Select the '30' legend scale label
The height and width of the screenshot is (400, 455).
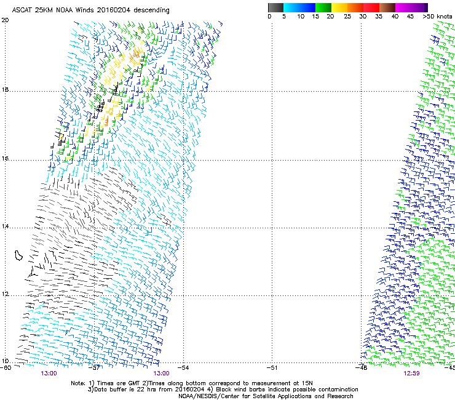pos(363,17)
